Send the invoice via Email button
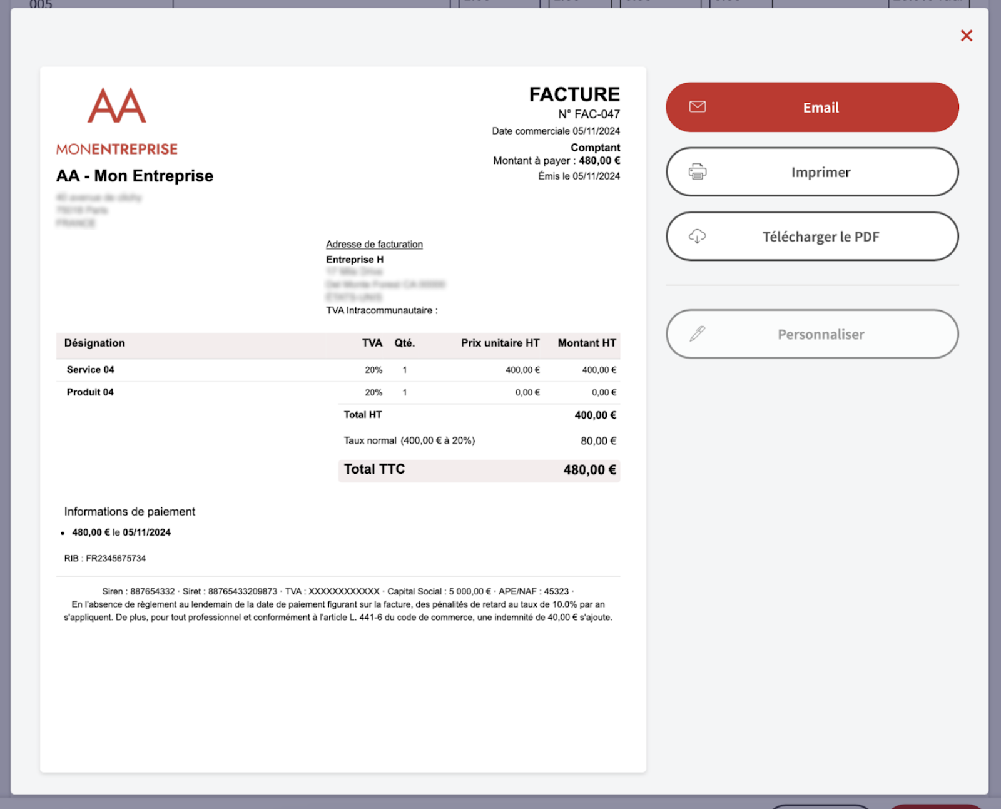 point(812,107)
